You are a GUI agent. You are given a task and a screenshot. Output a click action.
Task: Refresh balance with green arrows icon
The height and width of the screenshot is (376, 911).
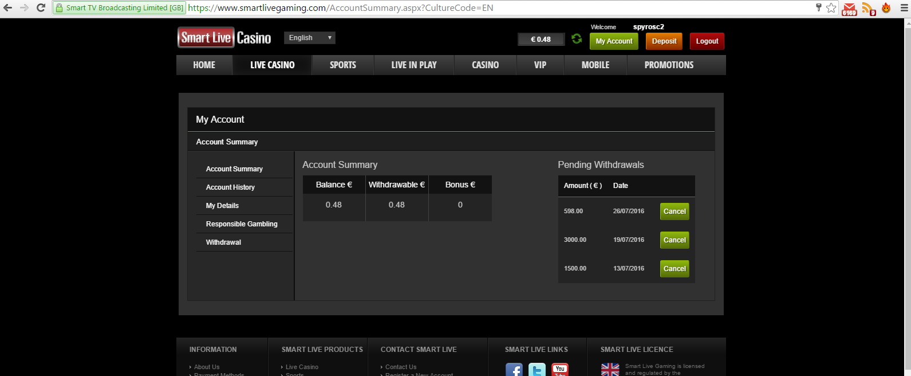point(577,39)
